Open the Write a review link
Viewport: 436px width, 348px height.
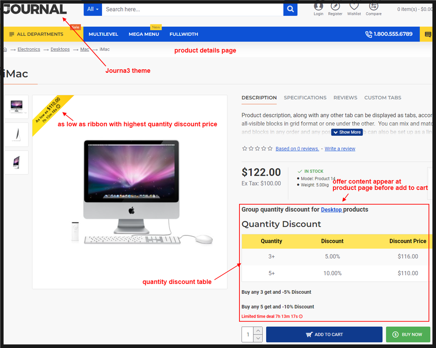[x=340, y=148]
